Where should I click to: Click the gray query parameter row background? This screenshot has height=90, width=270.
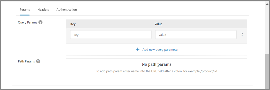point(157,41)
